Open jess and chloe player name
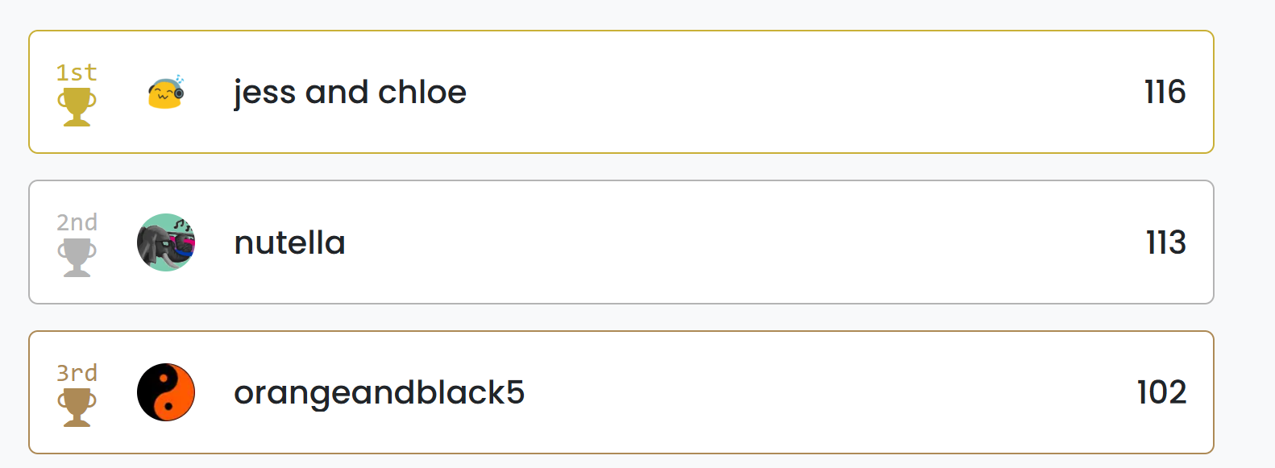 point(350,93)
